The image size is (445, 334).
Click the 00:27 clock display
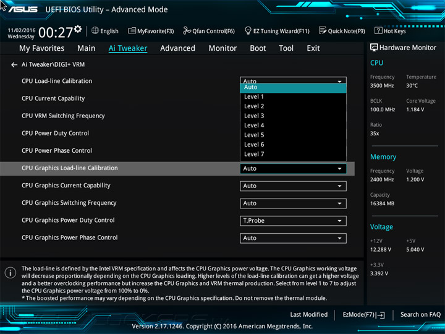[56, 32]
